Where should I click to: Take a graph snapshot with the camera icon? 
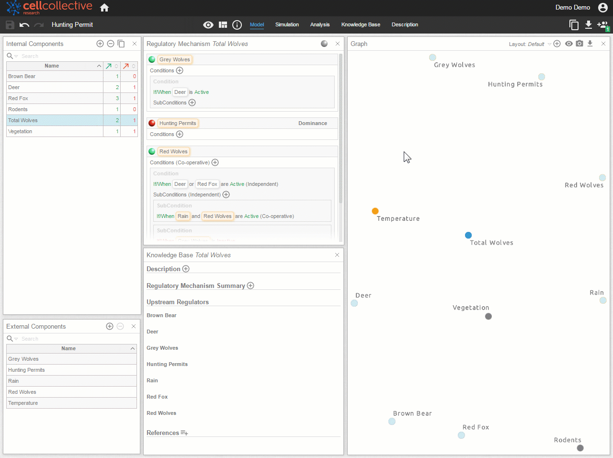579,44
